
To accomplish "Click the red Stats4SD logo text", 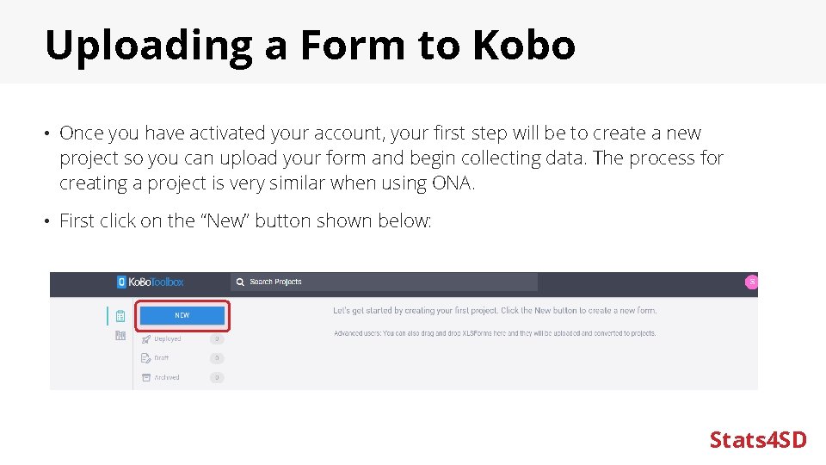I will click(x=758, y=440).
